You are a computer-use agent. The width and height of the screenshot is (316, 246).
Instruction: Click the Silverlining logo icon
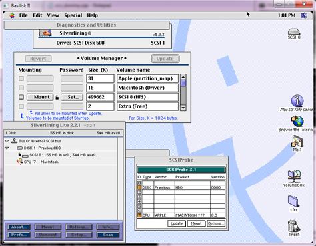tap(45, 33)
